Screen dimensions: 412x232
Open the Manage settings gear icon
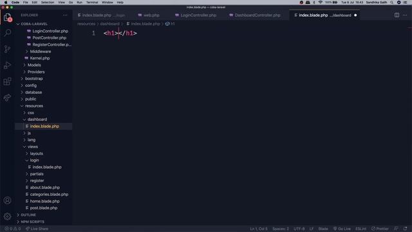pyautogui.click(x=8, y=217)
